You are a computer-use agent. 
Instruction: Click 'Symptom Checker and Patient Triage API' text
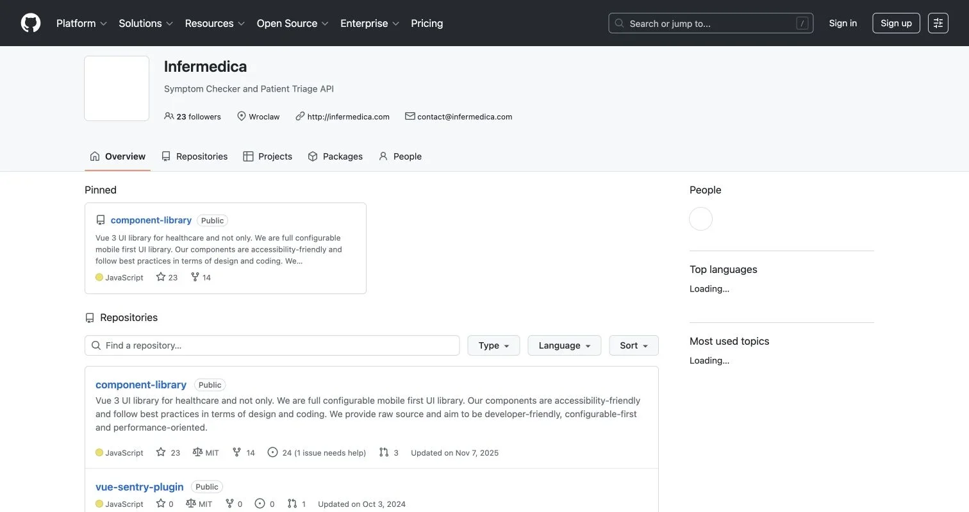click(x=249, y=88)
